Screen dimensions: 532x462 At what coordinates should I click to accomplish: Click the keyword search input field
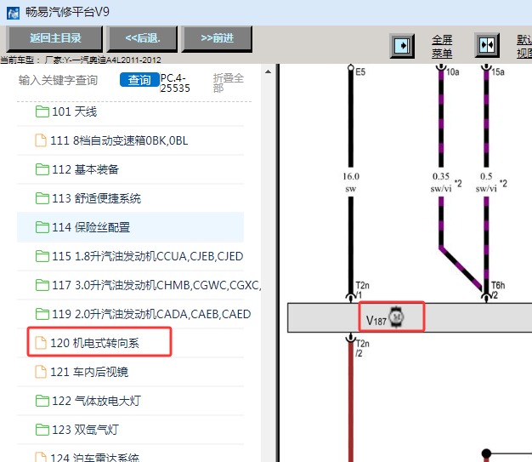pos(59,81)
